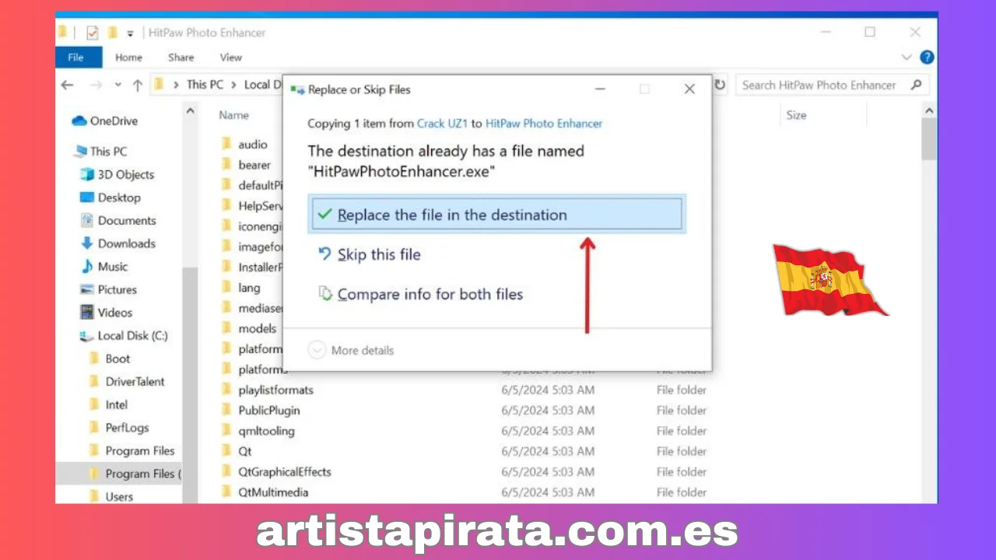
Task: Open recent locations dropdown arrow
Action: (117, 85)
